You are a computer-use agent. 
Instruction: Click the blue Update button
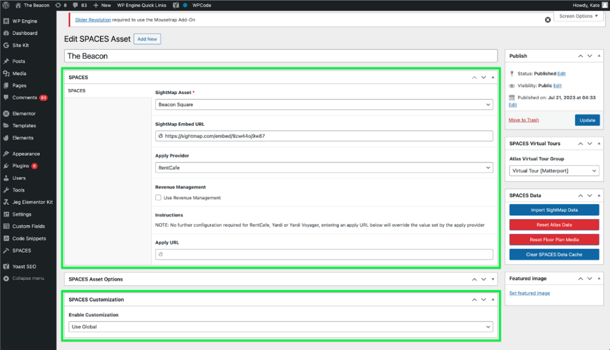pyautogui.click(x=587, y=120)
